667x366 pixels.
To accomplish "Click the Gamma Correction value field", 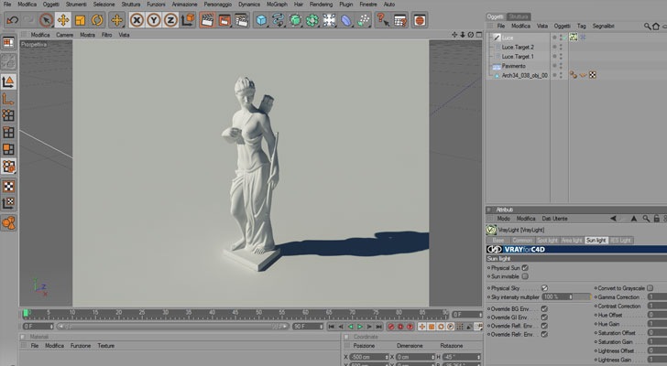I will coord(657,296).
